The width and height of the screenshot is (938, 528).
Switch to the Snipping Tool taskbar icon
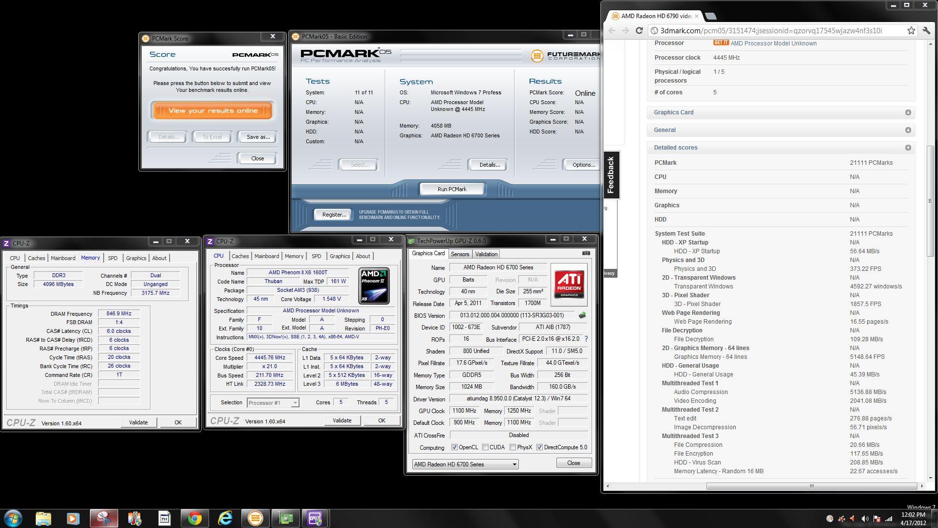[104, 518]
